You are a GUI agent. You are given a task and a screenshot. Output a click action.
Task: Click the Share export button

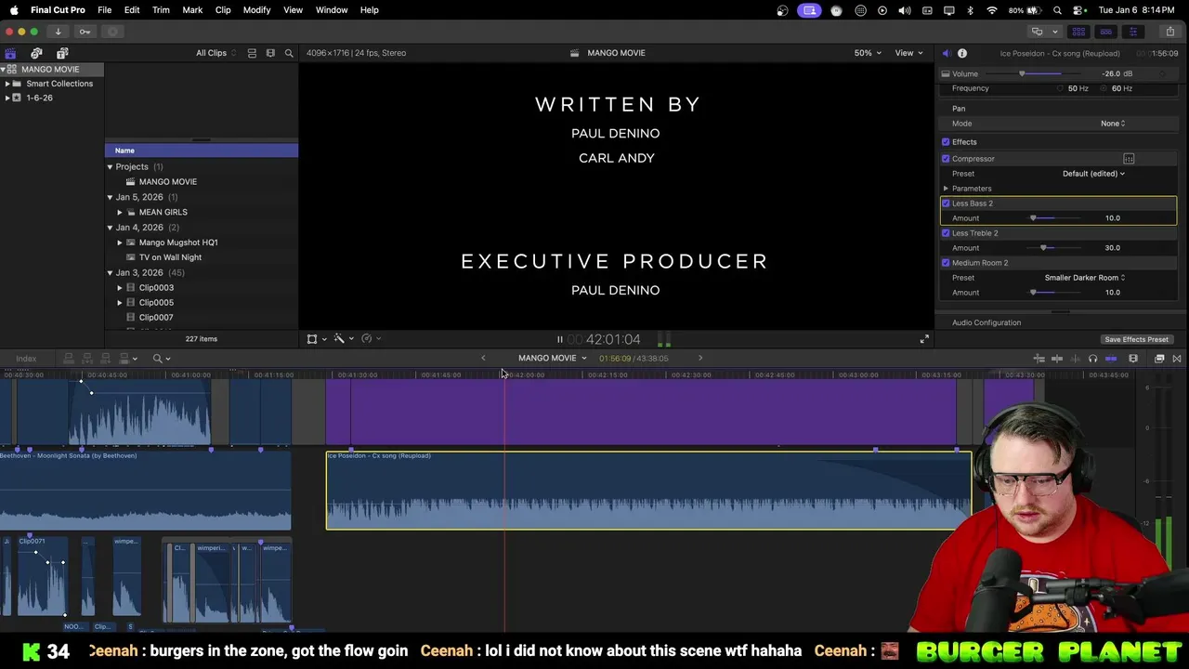tap(1170, 32)
